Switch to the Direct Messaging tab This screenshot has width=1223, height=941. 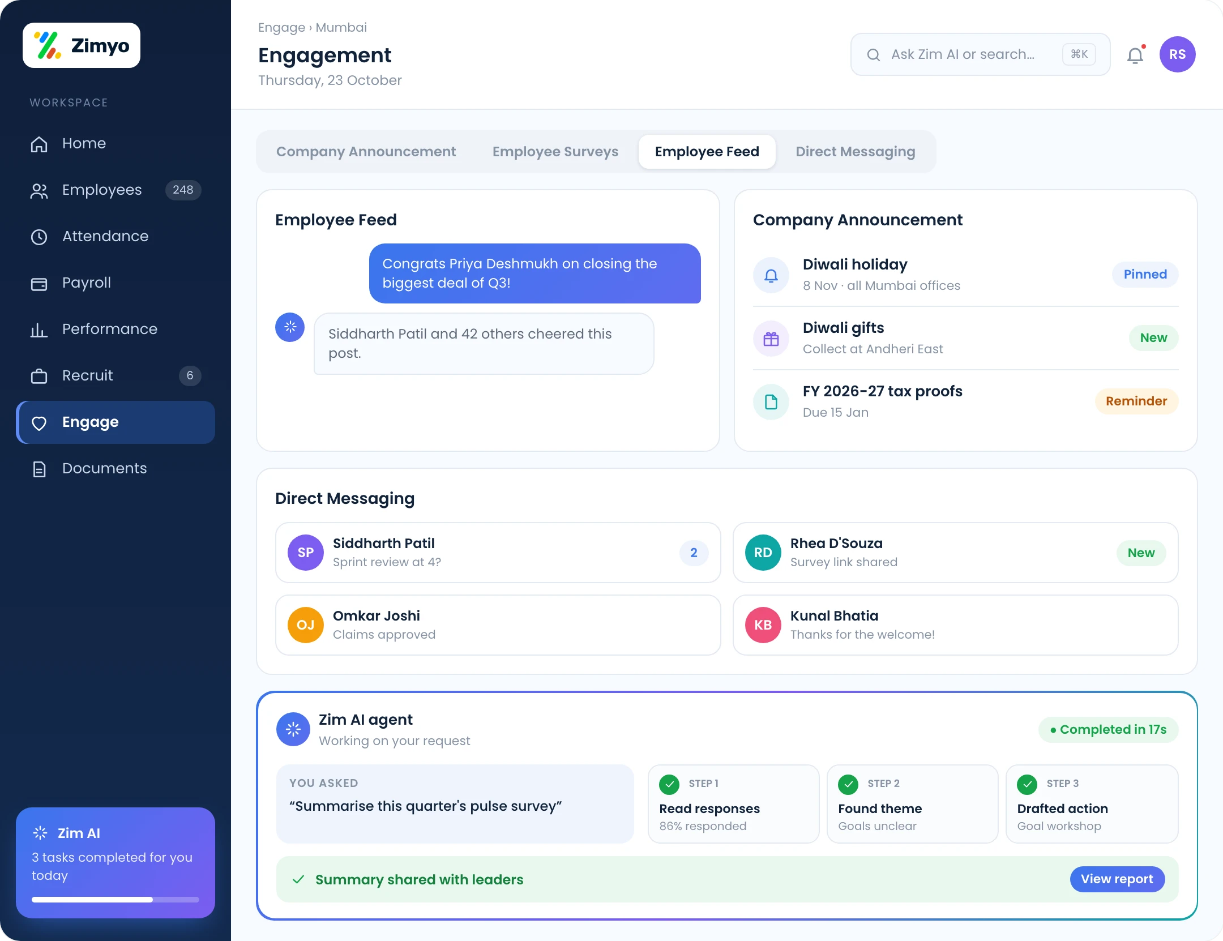coord(855,152)
